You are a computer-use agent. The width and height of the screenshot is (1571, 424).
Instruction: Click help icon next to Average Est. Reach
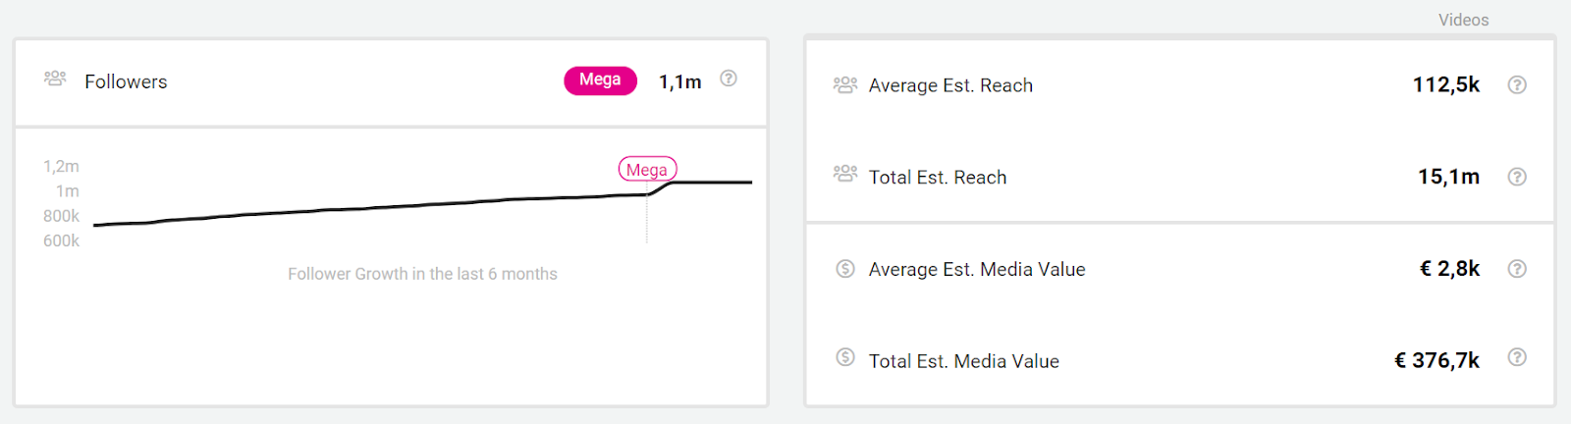pyautogui.click(x=1517, y=84)
